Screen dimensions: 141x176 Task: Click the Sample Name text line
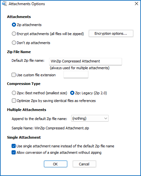(x=50, y=128)
